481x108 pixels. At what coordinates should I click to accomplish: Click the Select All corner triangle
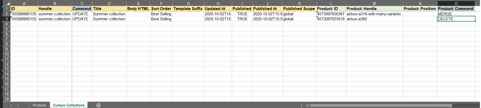pos(8,4)
